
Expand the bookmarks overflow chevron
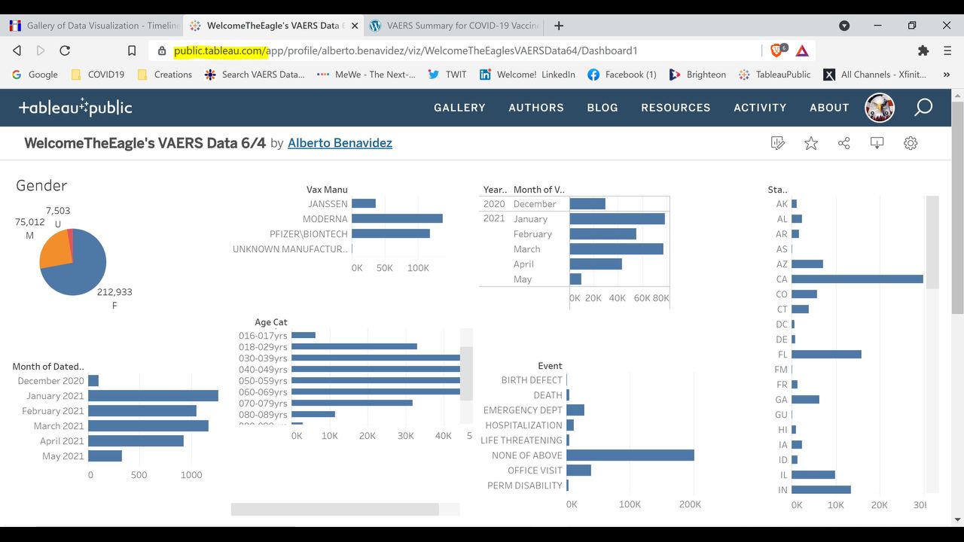click(947, 75)
